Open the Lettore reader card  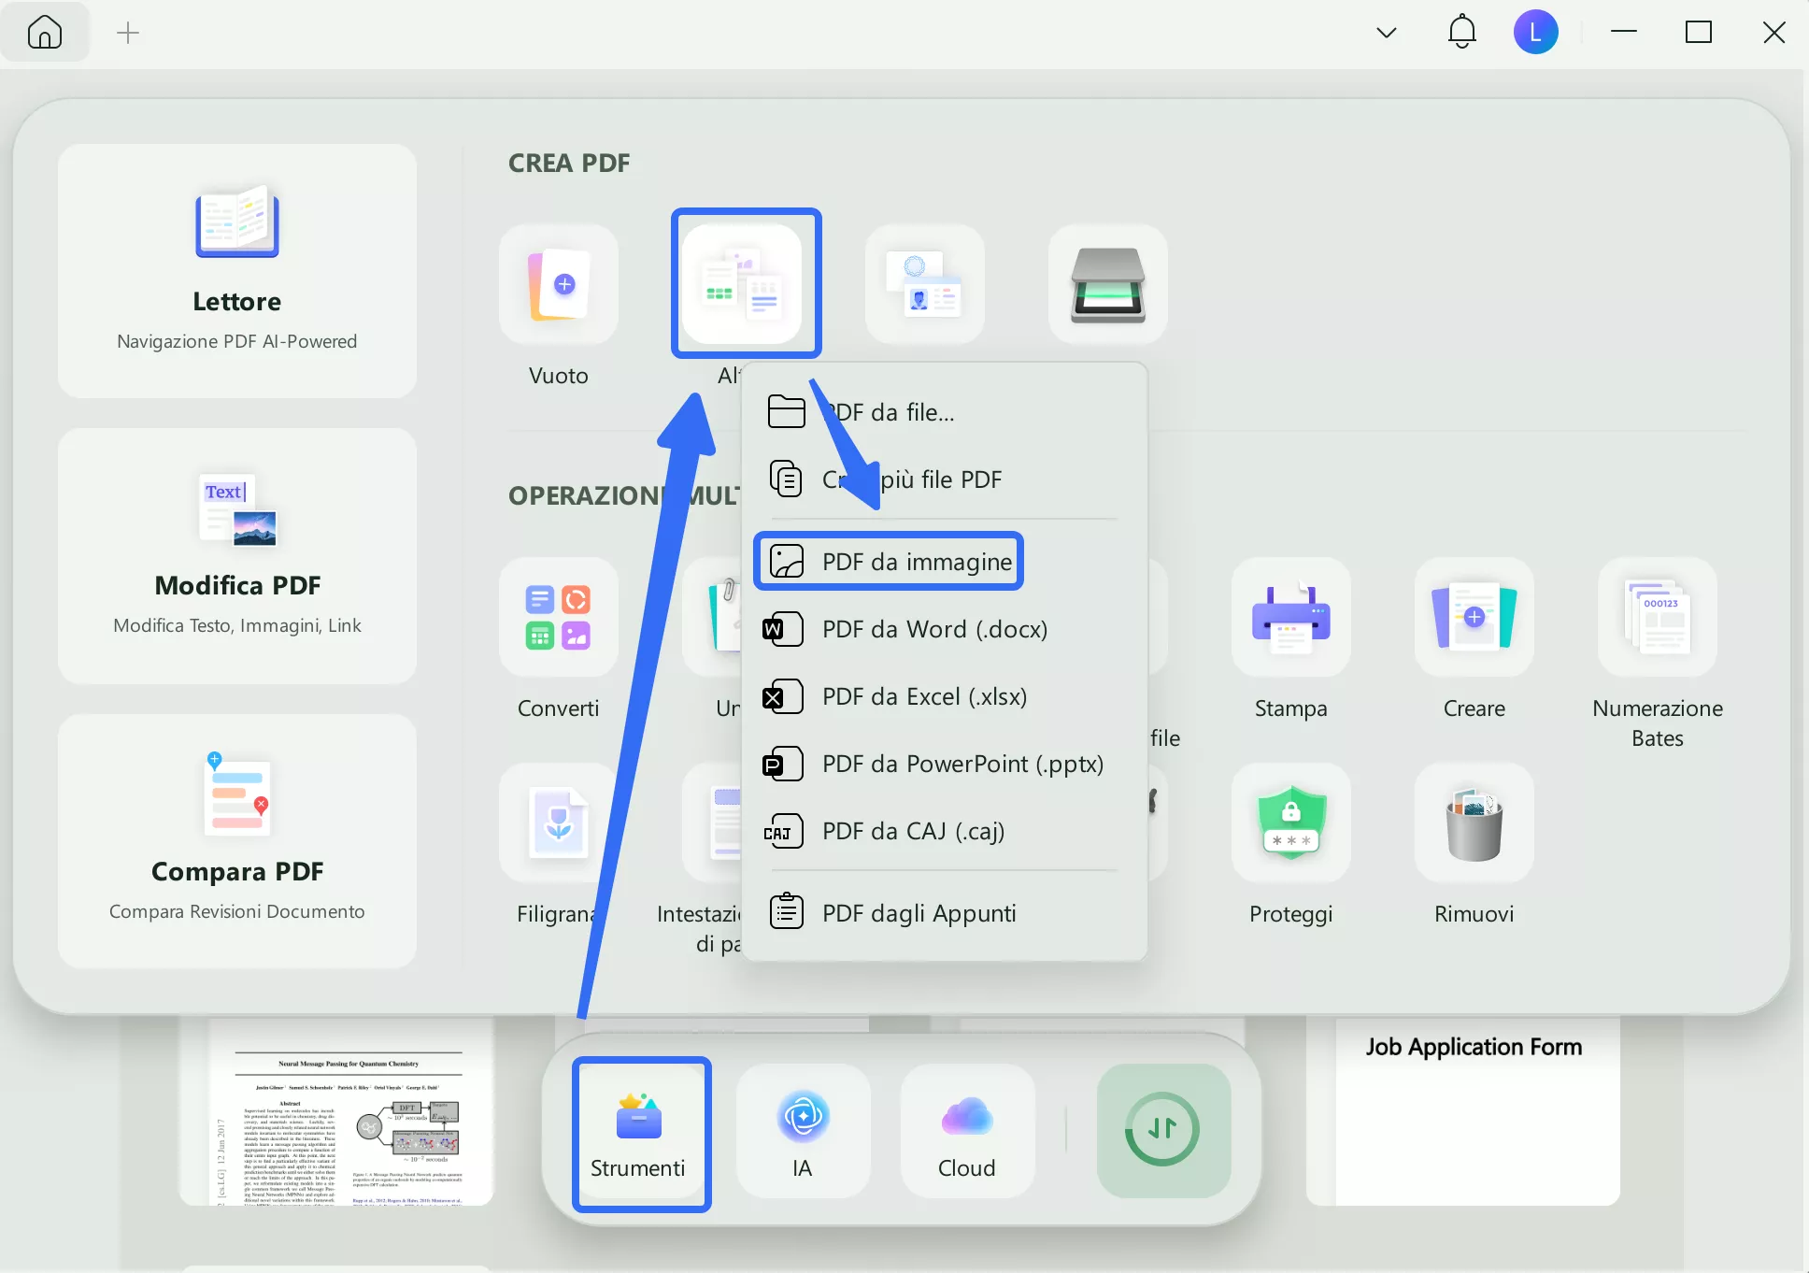point(237,271)
